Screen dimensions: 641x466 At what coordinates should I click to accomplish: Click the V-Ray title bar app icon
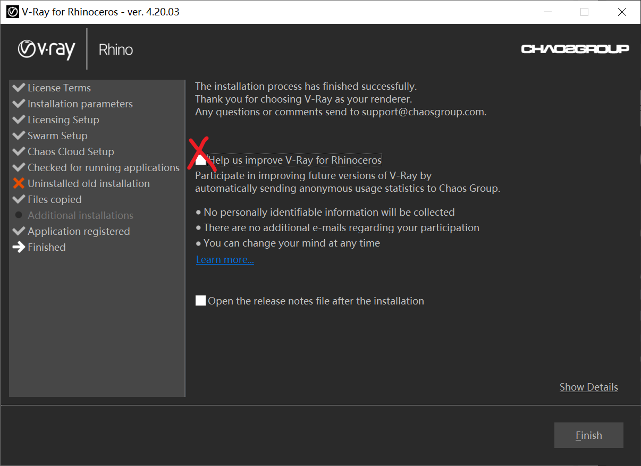click(x=12, y=12)
